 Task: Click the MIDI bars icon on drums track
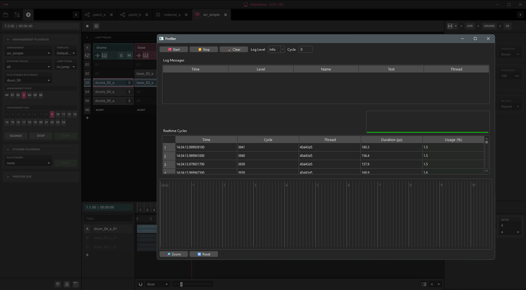[x=104, y=56]
